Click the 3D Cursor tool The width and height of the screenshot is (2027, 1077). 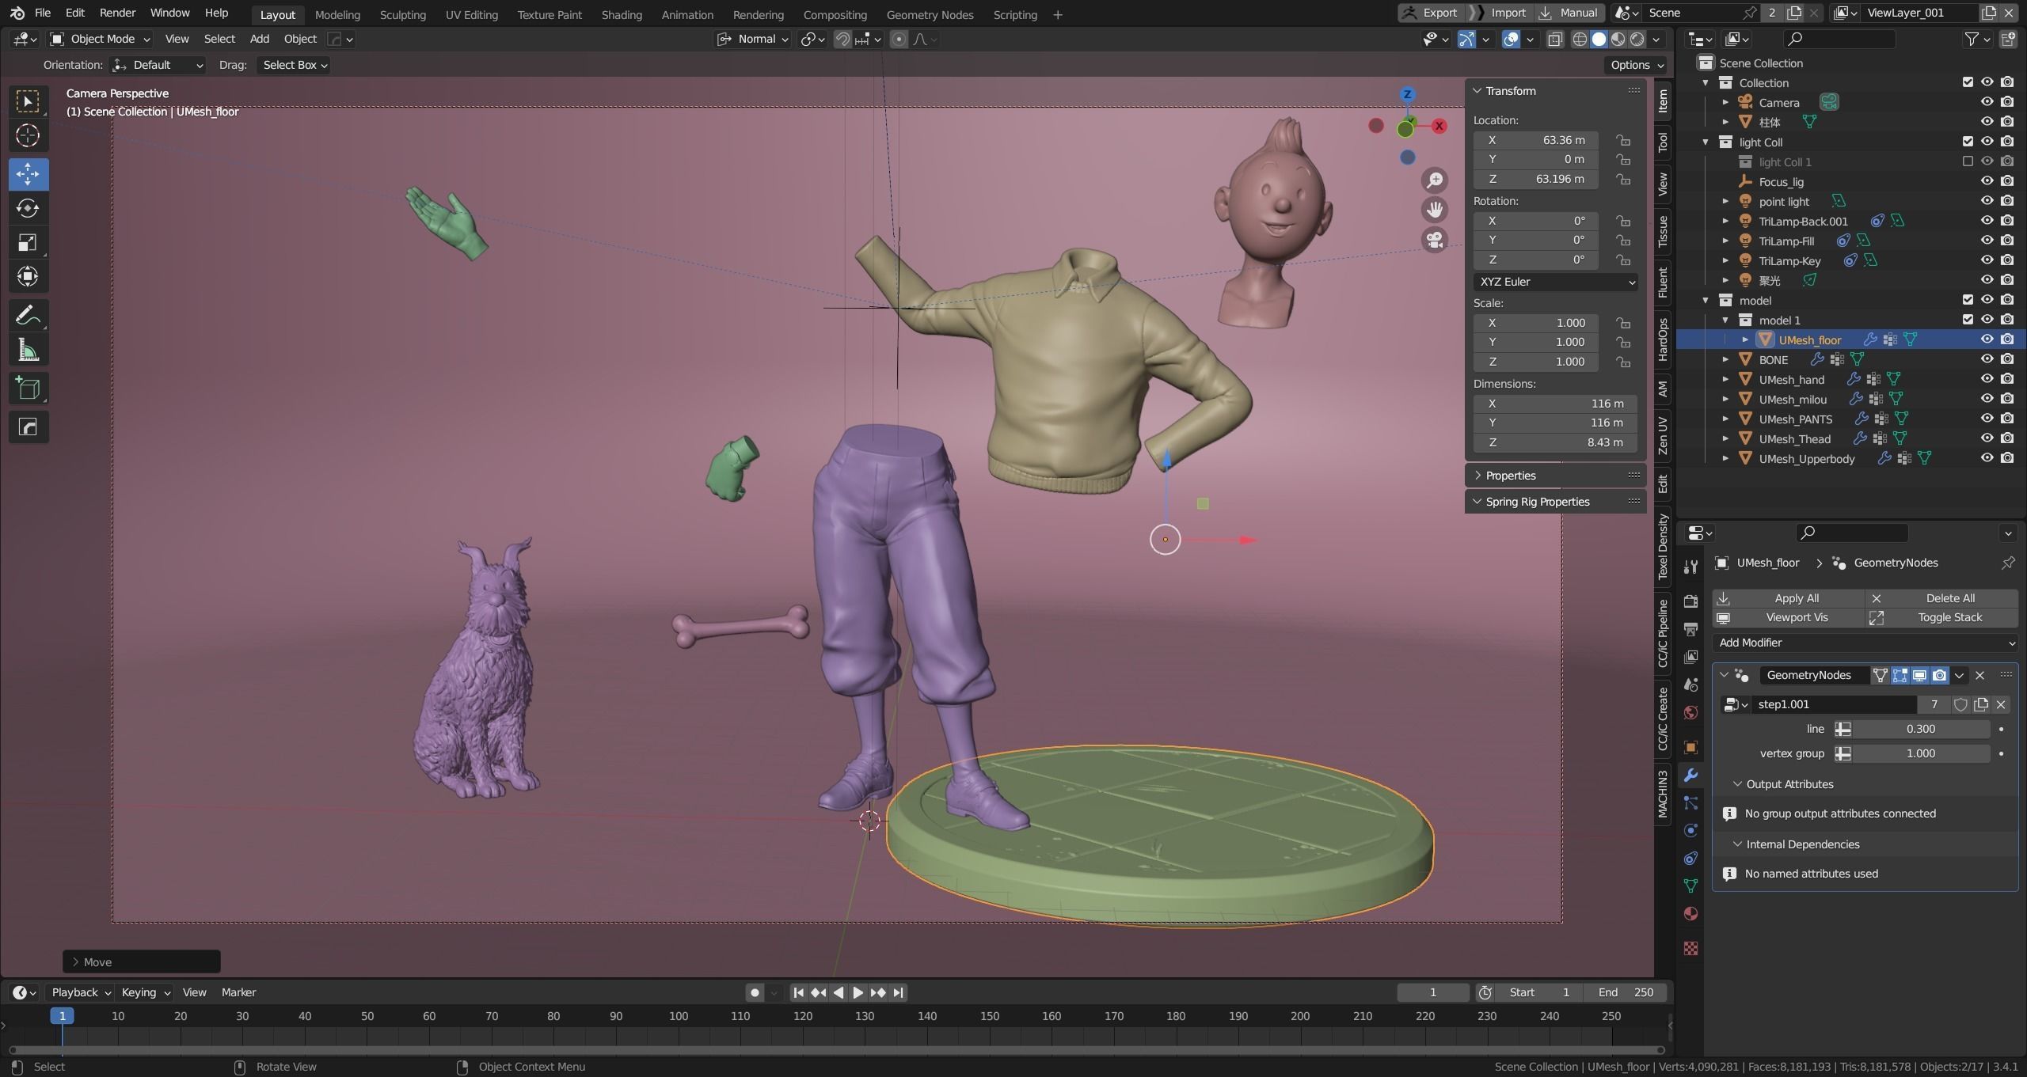click(x=28, y=135)
